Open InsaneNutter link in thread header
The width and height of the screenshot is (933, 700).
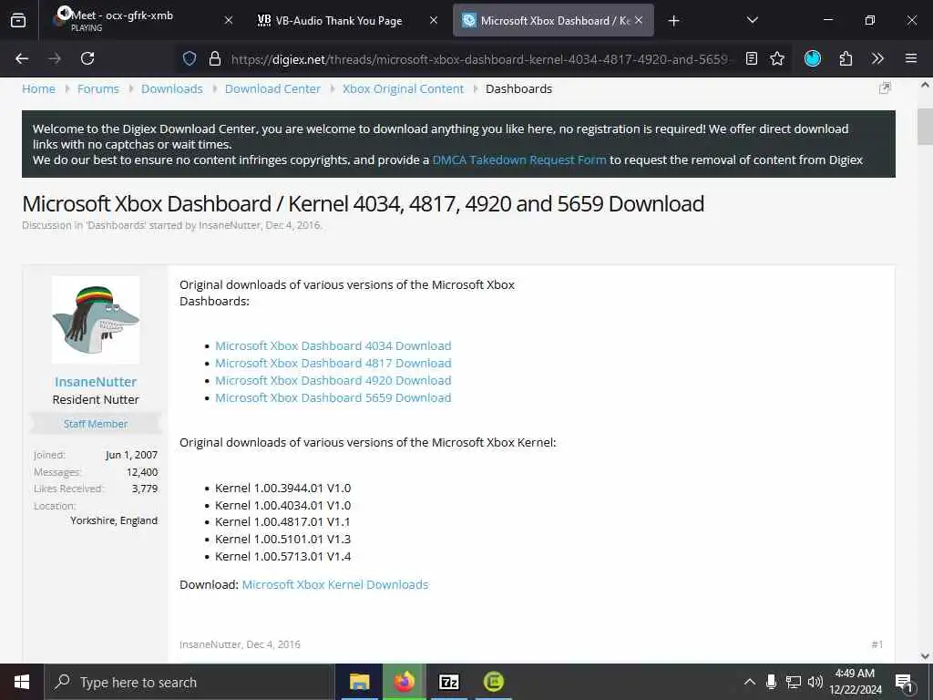point(230,226)
